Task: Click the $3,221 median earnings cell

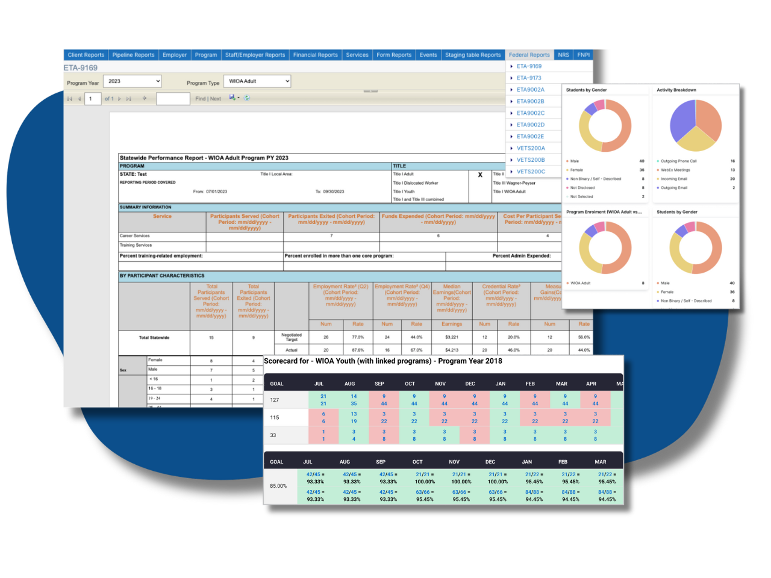Action: (452, 338)
